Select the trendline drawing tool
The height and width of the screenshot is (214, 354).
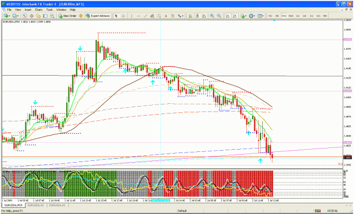[146, 16]
